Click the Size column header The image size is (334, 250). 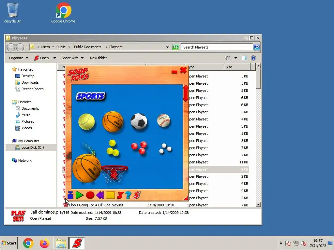click(237, 67)
